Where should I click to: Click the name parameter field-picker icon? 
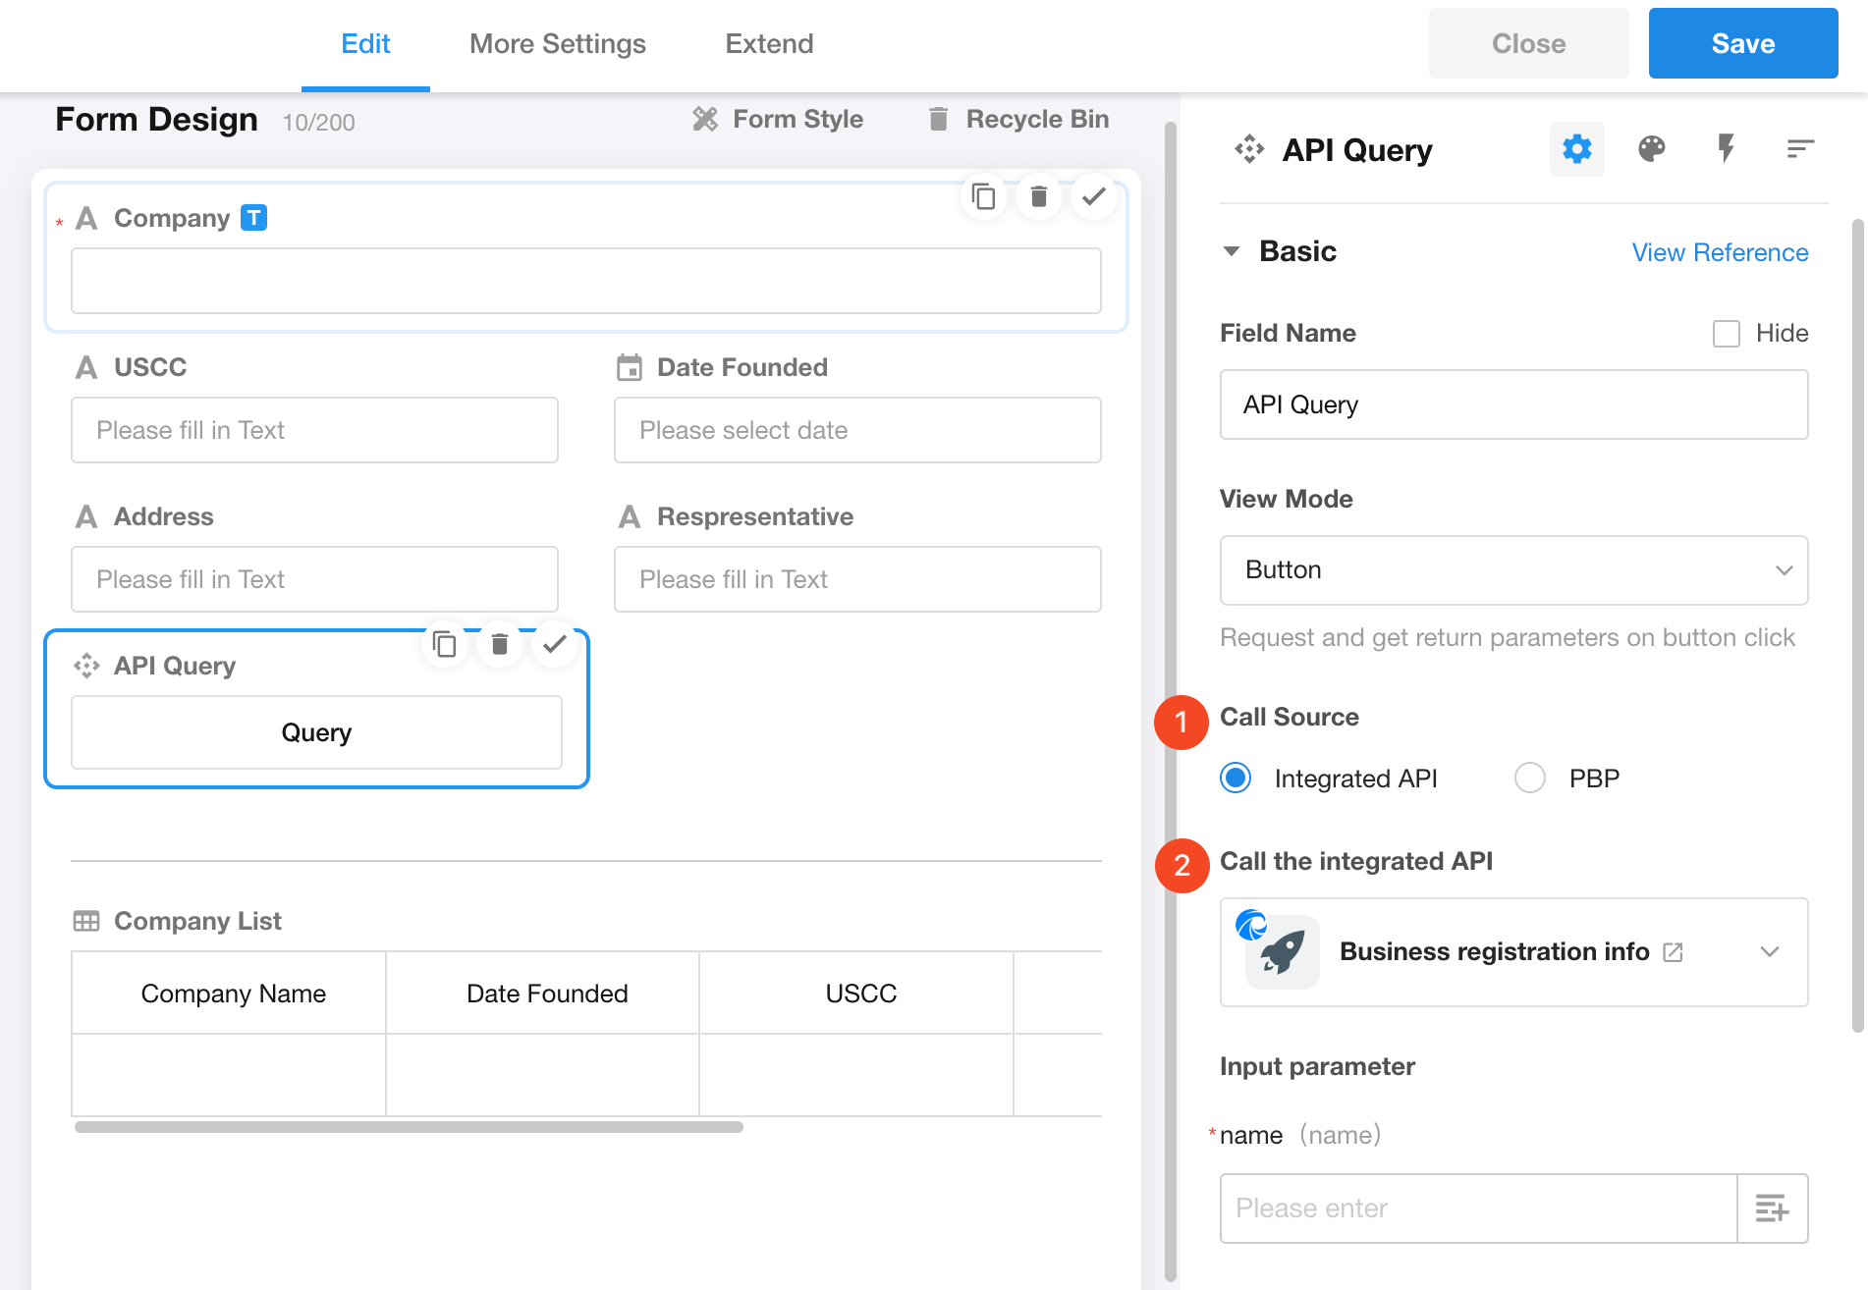pos(1772,1209)
